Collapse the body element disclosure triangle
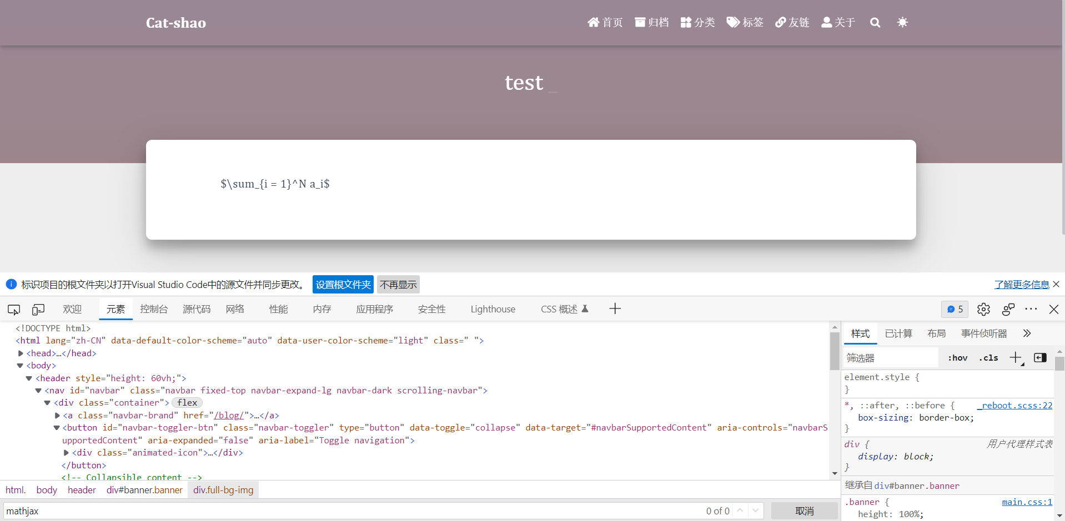Image resolution: width=1065 pixels, height=521 pixels. click(x=20, y=366)
